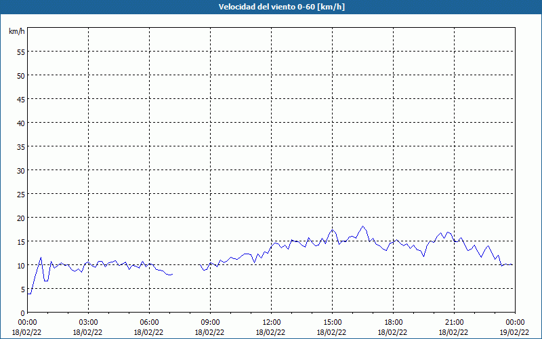Click the wind speed peak near 16:30

[362, 226]
